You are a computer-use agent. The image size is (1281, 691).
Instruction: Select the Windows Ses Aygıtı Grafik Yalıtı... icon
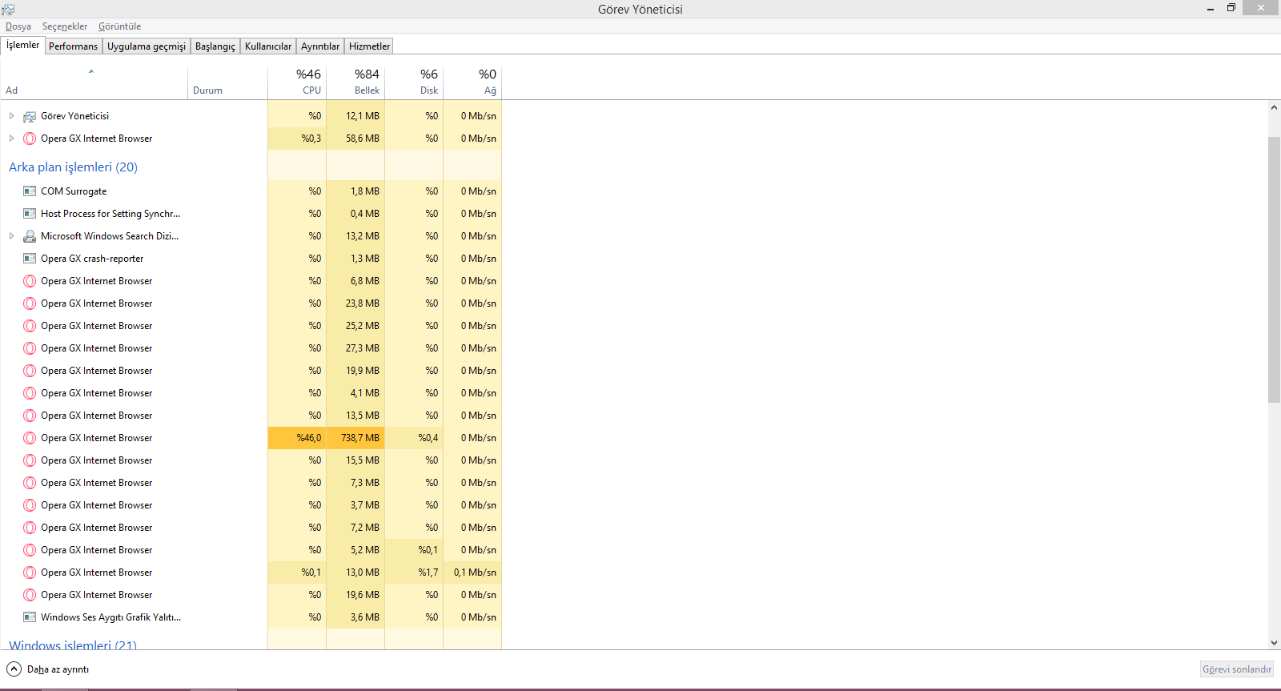[x=30, y=617]
